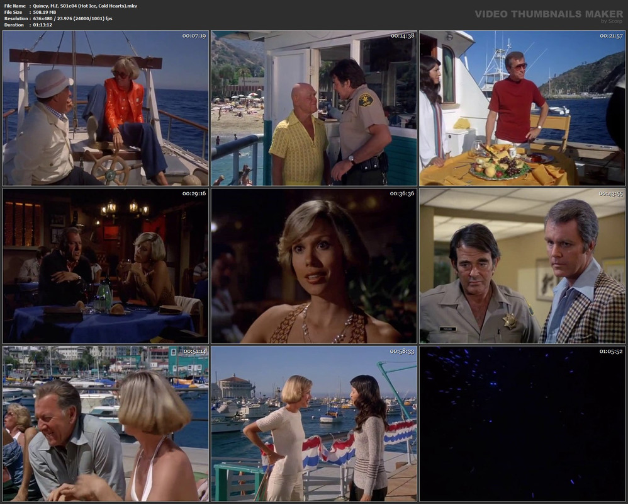Open the thumbnail at 00:58:33

tap(314, 424)
